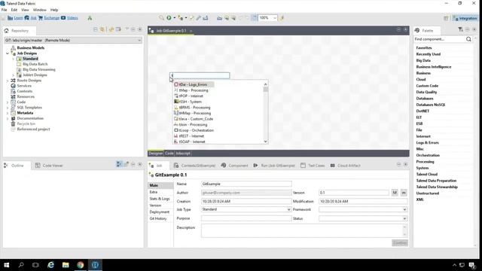Viewport: 482px width, 271px height.
Task: Click the green Run job toolbar icon
Action: 169,18
